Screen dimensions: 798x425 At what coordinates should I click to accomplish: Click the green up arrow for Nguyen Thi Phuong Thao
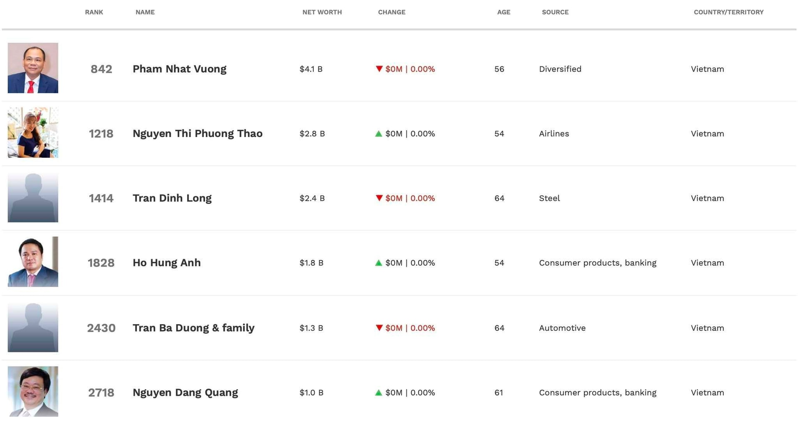(x=379, y=134)
